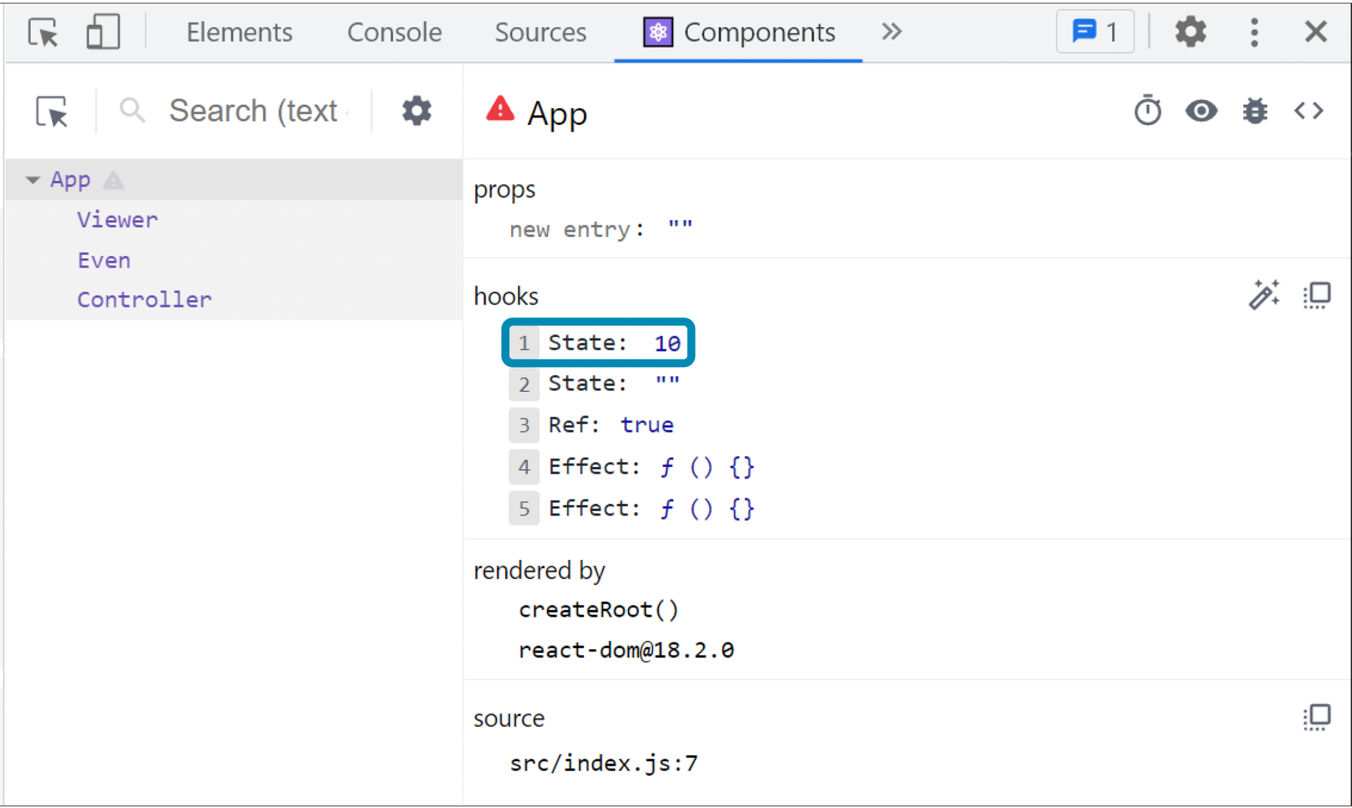Click the suspend stopwatch icon
The height and width of the screenshot is (808, 1352).
[1147, 111]
